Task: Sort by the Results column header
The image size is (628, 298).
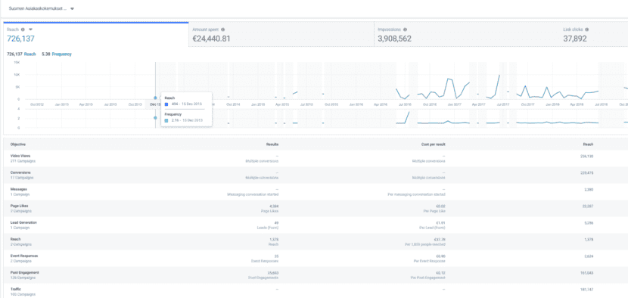Action: (272, 144)
